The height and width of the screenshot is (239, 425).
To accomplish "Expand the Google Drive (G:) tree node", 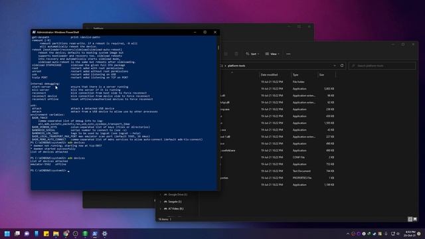I will (x=161, y=195).
